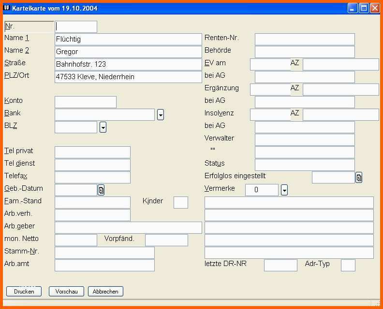Click Vermerke value field showing 0
The width and height of the screenshot is (383, 309).
pyautogui.click(x=262, y=190)
